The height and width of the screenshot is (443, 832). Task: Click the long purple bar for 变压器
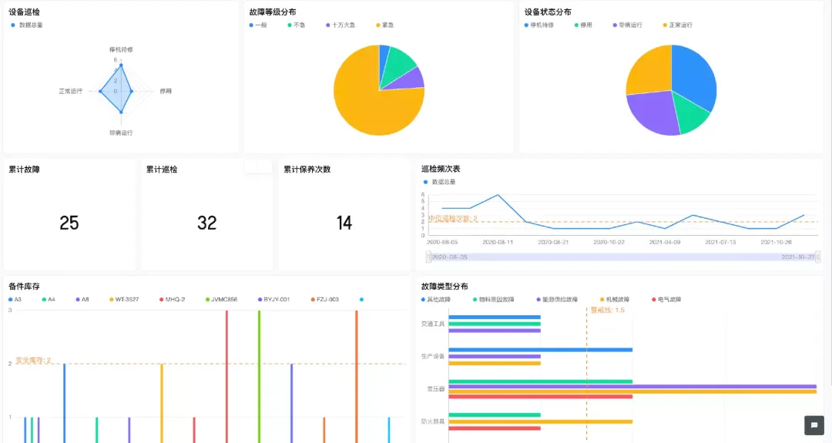click(x=632, y=387)
